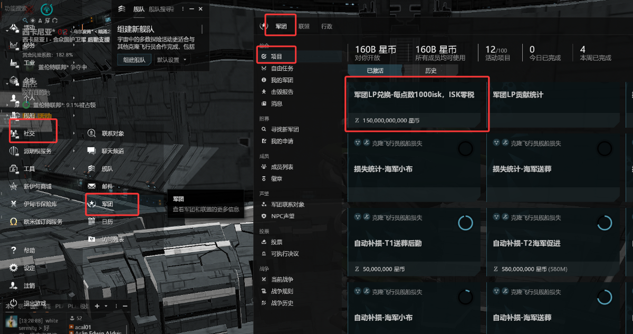
Task: Select 项目 projects in the corporation sidebar
Action: [276, 56]
